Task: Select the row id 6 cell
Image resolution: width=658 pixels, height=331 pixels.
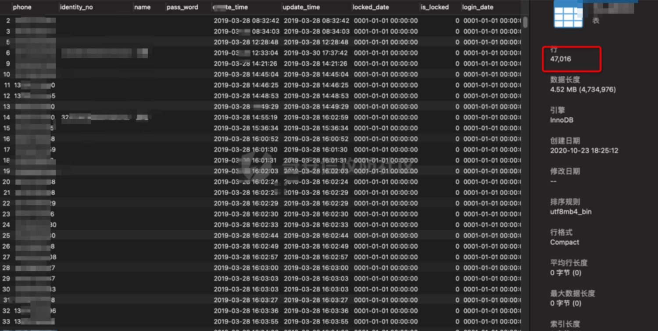Action: (x=8, y=53)
